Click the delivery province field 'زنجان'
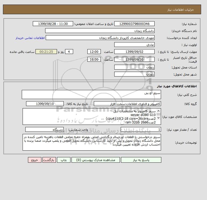The height and width of the screenshot is (200, 207). pos(134,67)
